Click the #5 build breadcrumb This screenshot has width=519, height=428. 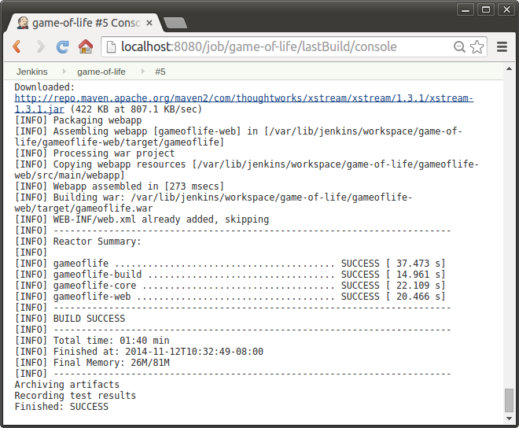(x=160, y=72)
